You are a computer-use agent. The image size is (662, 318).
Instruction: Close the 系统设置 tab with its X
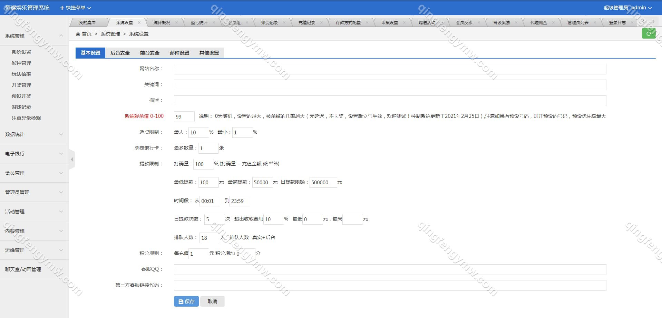139,23
